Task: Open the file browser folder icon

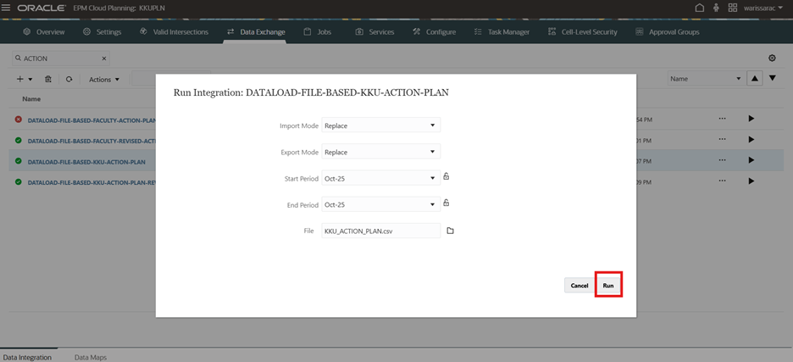Action: pyautogui.click(x=451, y=231)
